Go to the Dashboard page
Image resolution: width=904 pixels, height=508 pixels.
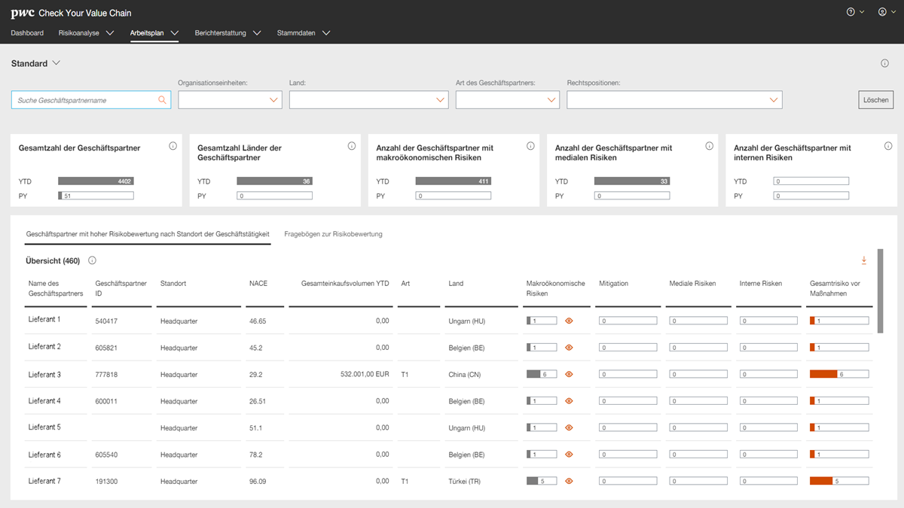click(x=27, y=33)
